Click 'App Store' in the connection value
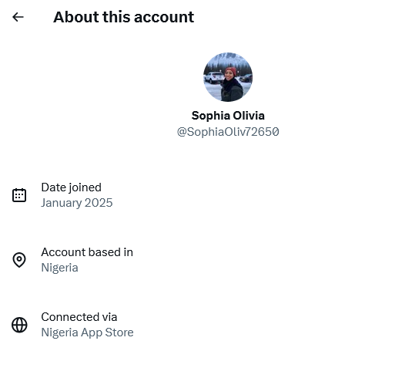Image resolution: width=402 pixels, height=378 pixels. [x=107, y=332]
